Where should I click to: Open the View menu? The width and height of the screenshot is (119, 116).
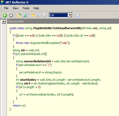tap(15, 8)
